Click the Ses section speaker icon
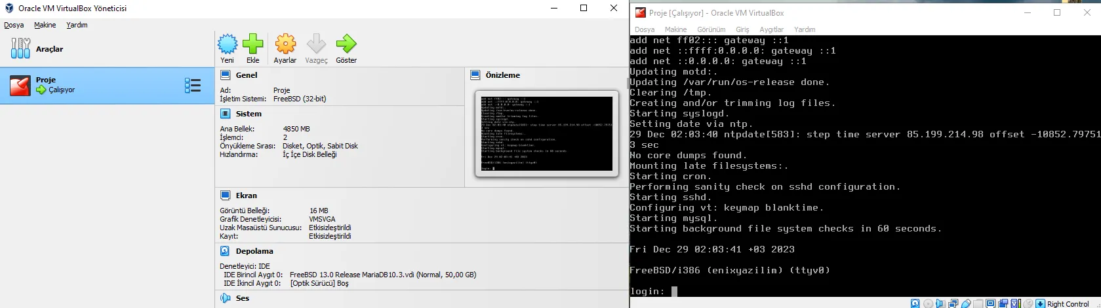1101x308 pixels. point(225,298)
